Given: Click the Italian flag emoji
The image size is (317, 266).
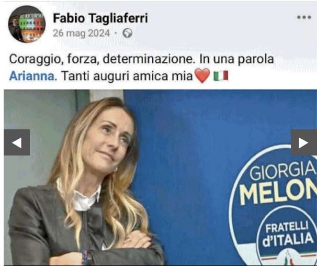Looking at the screenshot, I should coord(221,76).
